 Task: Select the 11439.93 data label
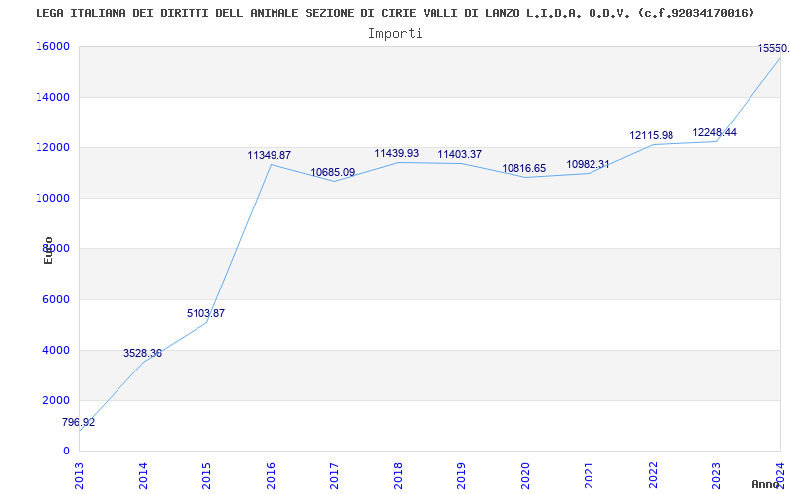point(396,153)
